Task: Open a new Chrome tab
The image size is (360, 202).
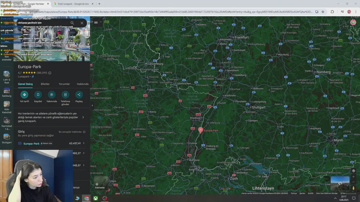Action: 99,4
